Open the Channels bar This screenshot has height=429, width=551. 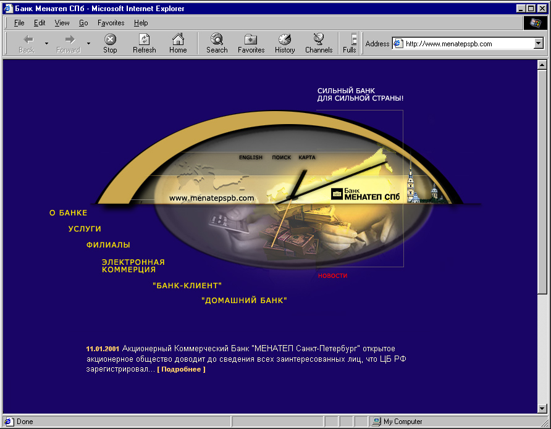pyautogui.click(x=318, y=43)
